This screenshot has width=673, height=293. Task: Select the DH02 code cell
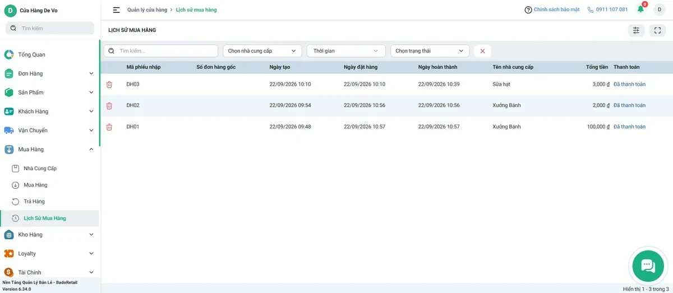[x=133, y=106]
